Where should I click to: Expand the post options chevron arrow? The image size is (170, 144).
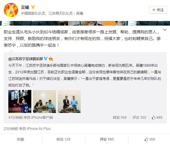[x=165, y=30]
